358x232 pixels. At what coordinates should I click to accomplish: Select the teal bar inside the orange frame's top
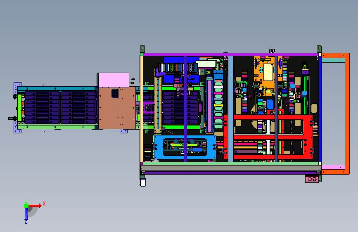[x=333, y=61]
